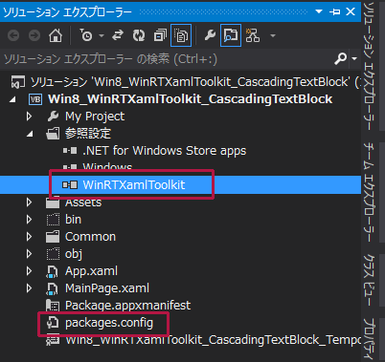The image size is (385, 362).
Task: Click the App.xaml file icon
Action: tap(52, 271)
